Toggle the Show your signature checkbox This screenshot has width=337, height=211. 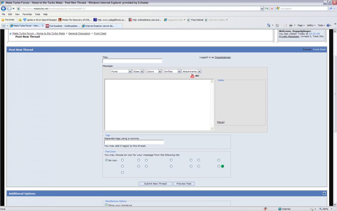pyautogui.click(x=106, y=205)
